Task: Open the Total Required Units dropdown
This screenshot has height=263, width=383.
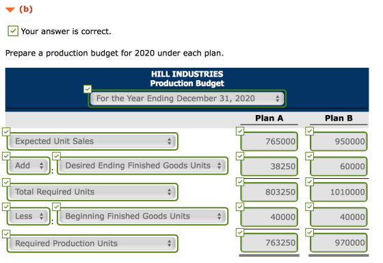Action: tap(92, 192)
